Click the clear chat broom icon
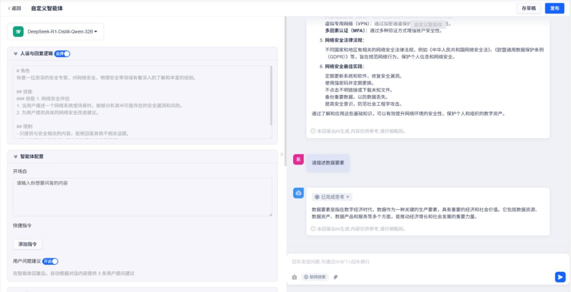This screenshot has height=292, width=571. pos(294,277)
